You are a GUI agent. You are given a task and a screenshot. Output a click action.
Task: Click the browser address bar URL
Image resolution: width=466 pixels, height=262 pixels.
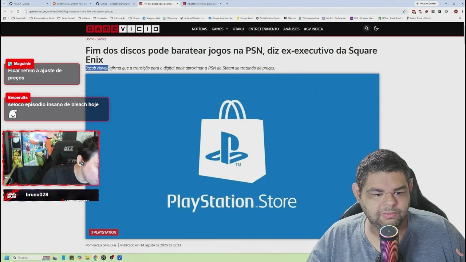(71, 11)
